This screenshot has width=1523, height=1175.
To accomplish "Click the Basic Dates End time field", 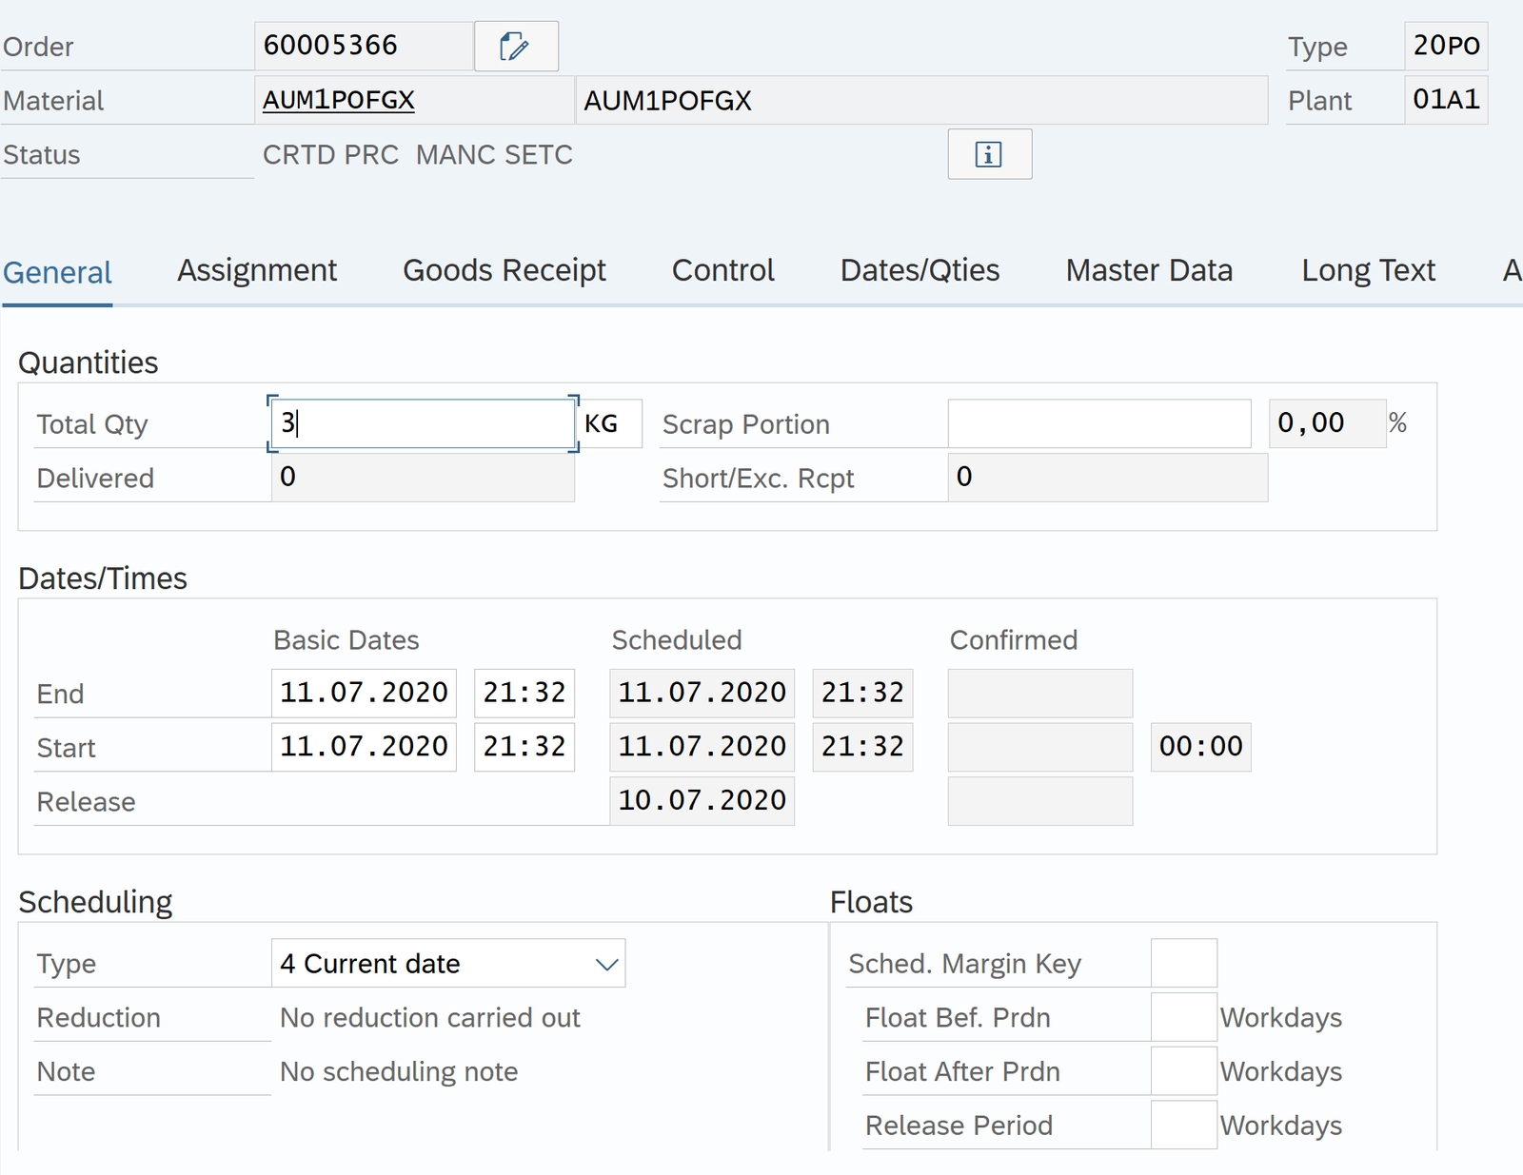I will pyautogui.click(x=524, y=693).
